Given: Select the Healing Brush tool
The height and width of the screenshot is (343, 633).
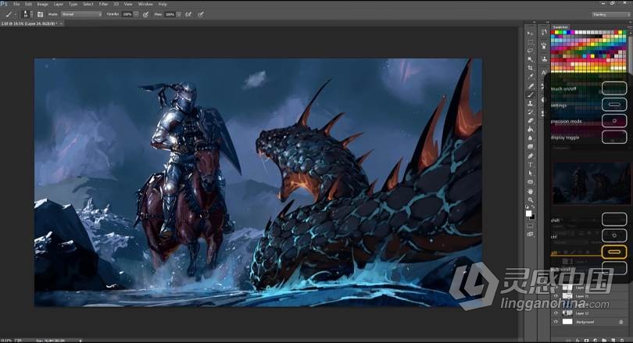Looking at the screenshot, I should tap(530, 86).
